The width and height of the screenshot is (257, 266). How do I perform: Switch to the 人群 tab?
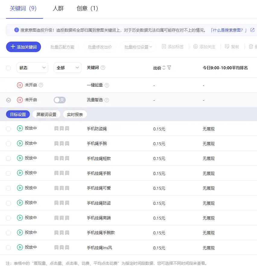(x=58, y=9)
